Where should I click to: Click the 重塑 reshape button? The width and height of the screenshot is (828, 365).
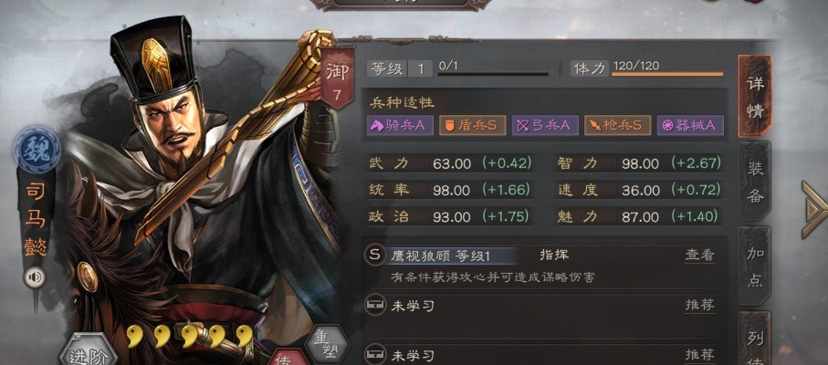326,344
